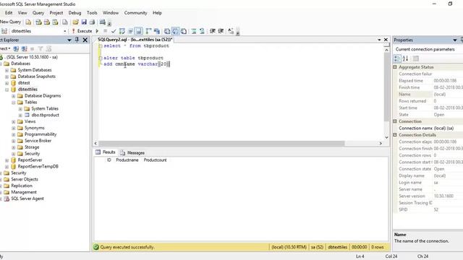Image resolution: width=463 pixels, height=260 pixels.
Task: Select the Service Broker folder
Action: click(x=38, y=141)
